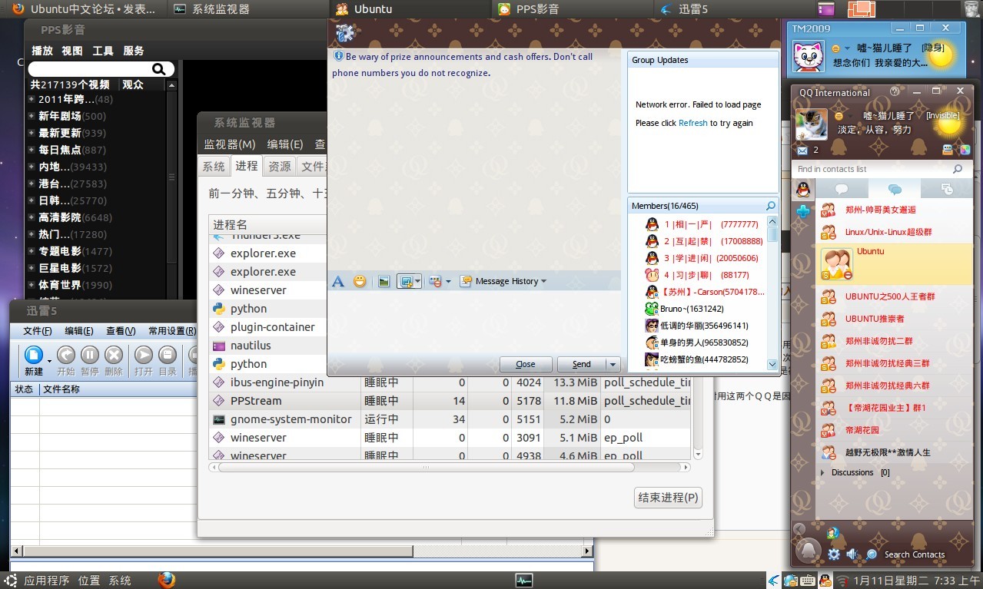Screen dimensions: 983x589
Task: Click the Close button in QQ chat
Action: click(x=526, y=364)
